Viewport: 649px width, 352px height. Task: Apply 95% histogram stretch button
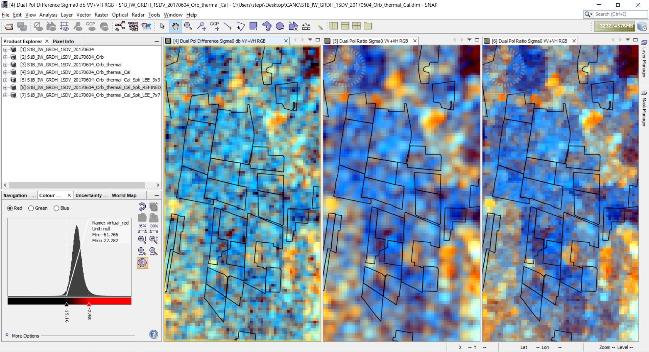[x=142, y=228]
